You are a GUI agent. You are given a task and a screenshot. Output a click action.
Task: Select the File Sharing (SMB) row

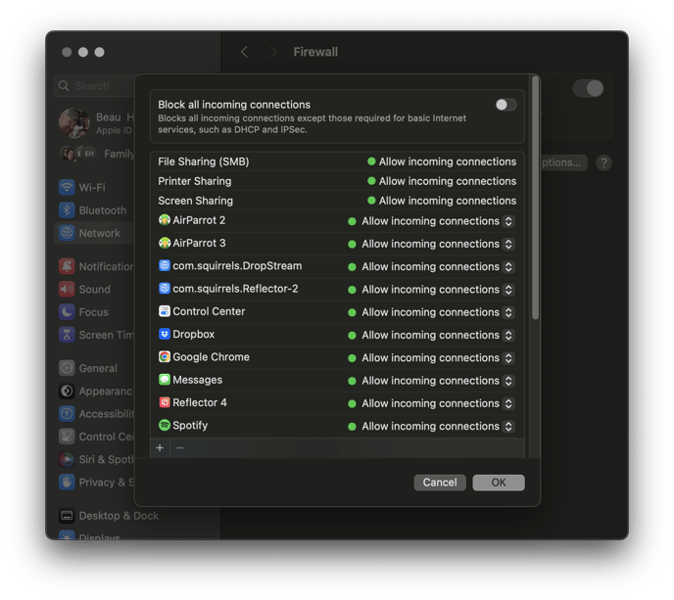337,162
